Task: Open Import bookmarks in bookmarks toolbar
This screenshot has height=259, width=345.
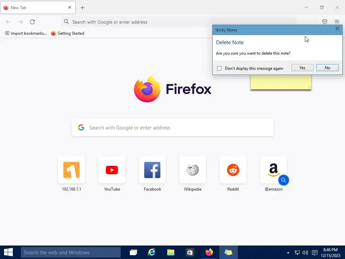Action: (26, 33)
